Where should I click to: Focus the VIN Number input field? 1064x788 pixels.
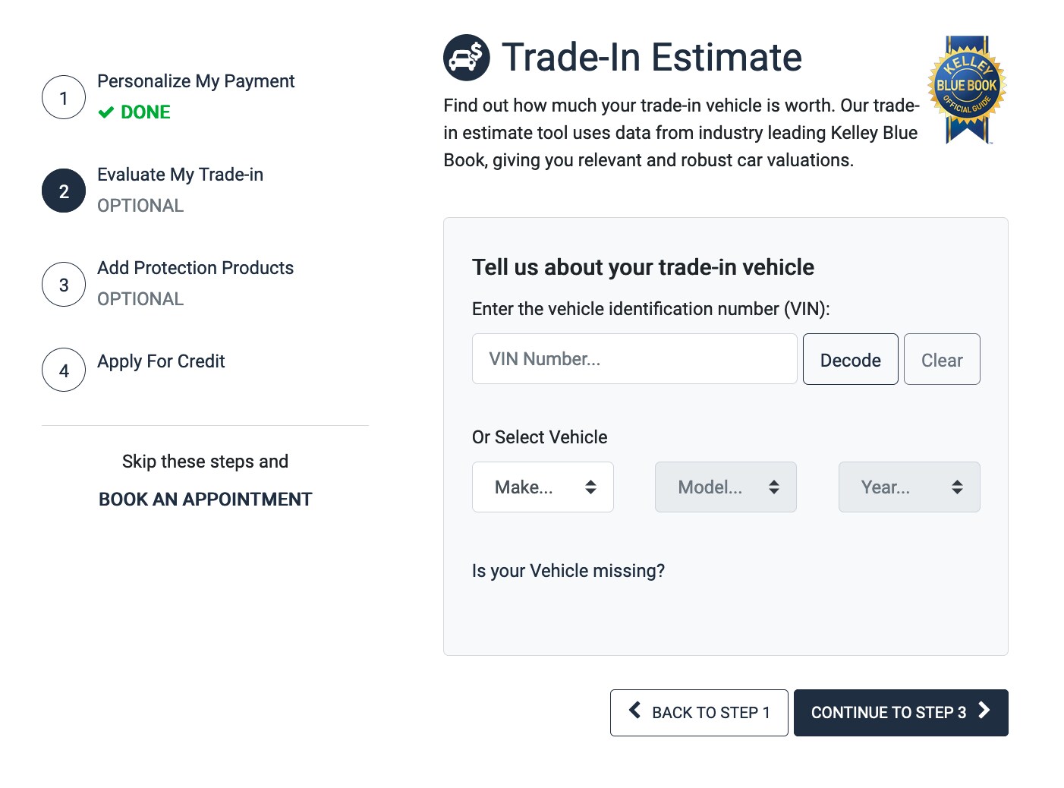coord(634,359)
